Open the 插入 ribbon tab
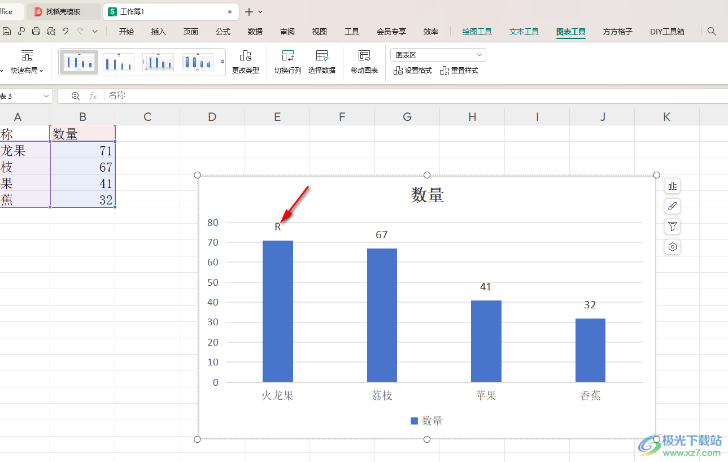 [x=159, y=32]
